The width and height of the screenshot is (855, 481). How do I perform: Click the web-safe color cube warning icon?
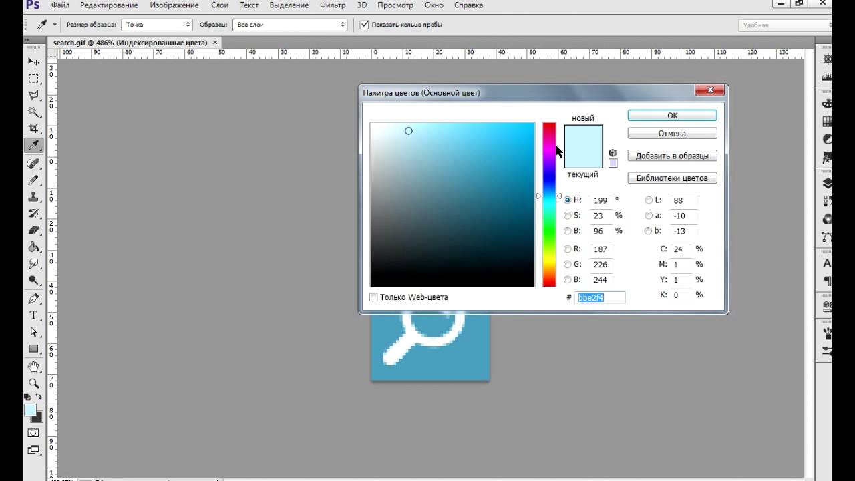coord(613,153)
